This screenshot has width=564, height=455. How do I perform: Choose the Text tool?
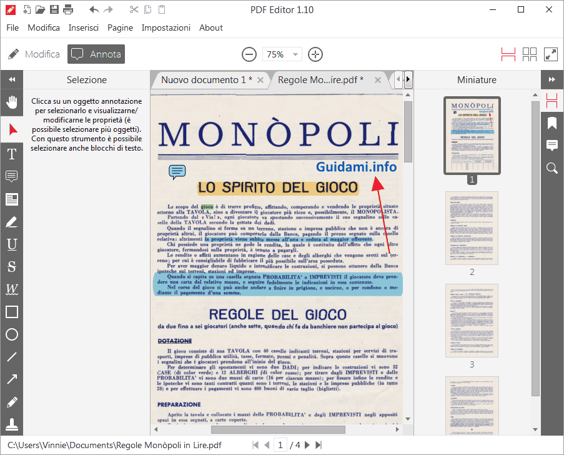pyautogui.click(x=12, y=154)
